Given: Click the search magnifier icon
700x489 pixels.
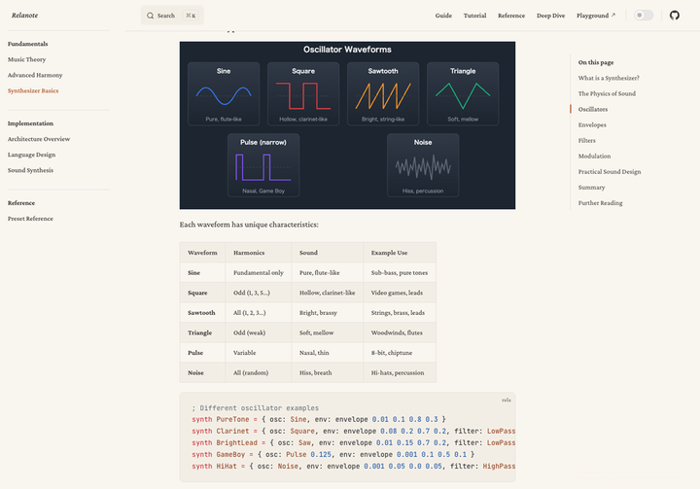Looking at the screenshot, I should coord(151,16).
